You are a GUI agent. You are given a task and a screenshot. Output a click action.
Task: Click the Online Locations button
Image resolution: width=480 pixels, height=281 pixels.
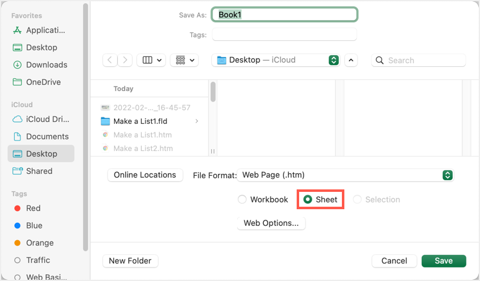pos(145,175)
